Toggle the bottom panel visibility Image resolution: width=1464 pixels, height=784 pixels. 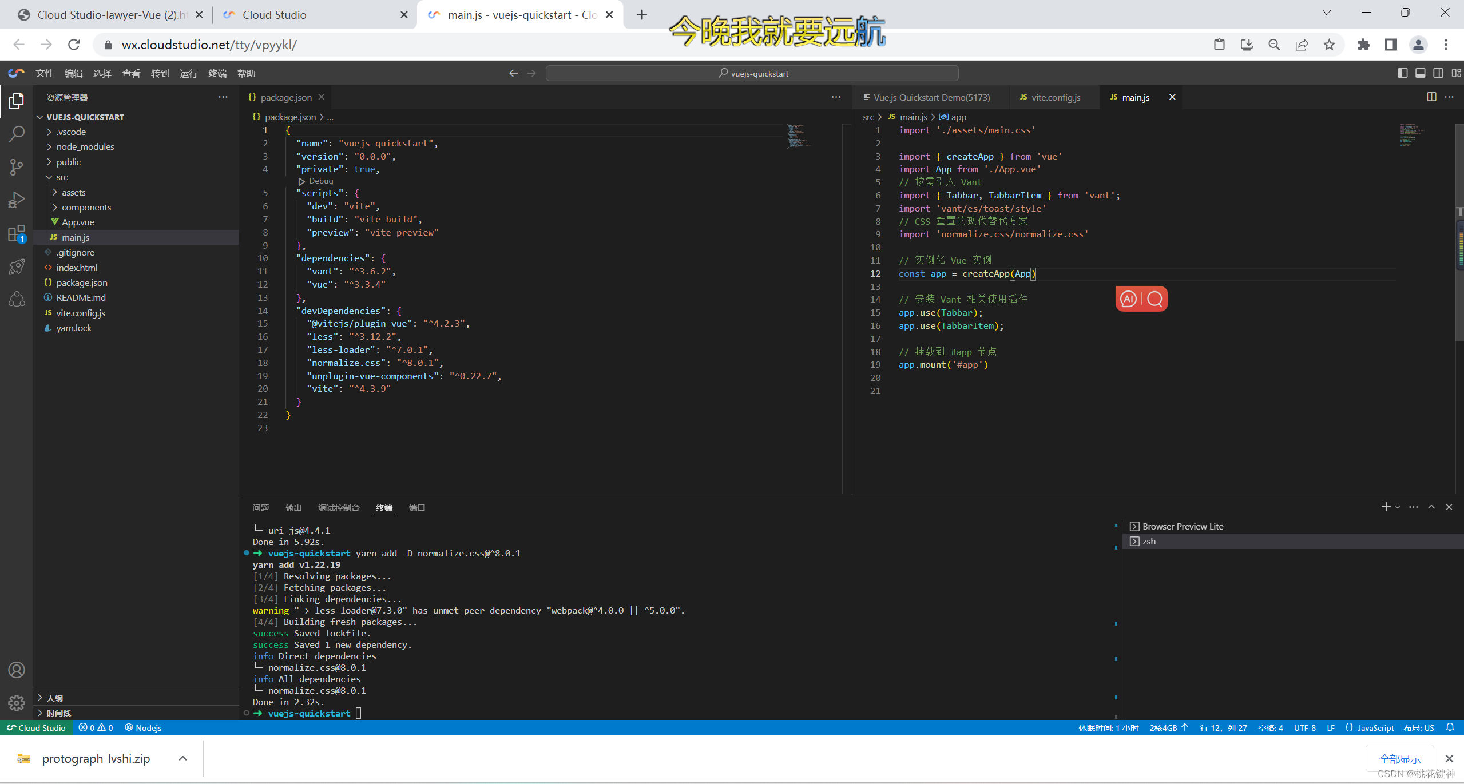tap(1420, 73)
